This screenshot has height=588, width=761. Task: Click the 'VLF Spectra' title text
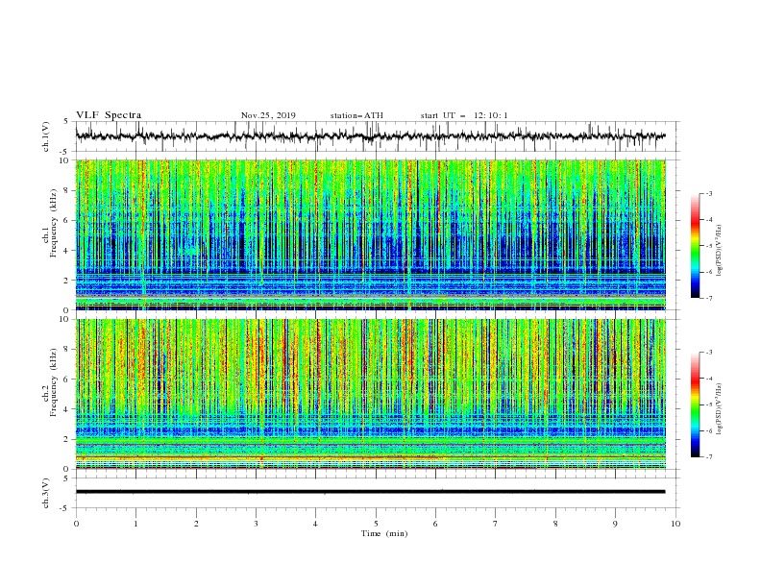pyautogui.click(x=109, y=115)
